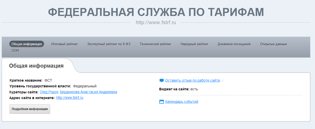Viewport: 315px width, 129px height.
Task: Select the Общая информация tab
Action: click(x=27, y=44)
